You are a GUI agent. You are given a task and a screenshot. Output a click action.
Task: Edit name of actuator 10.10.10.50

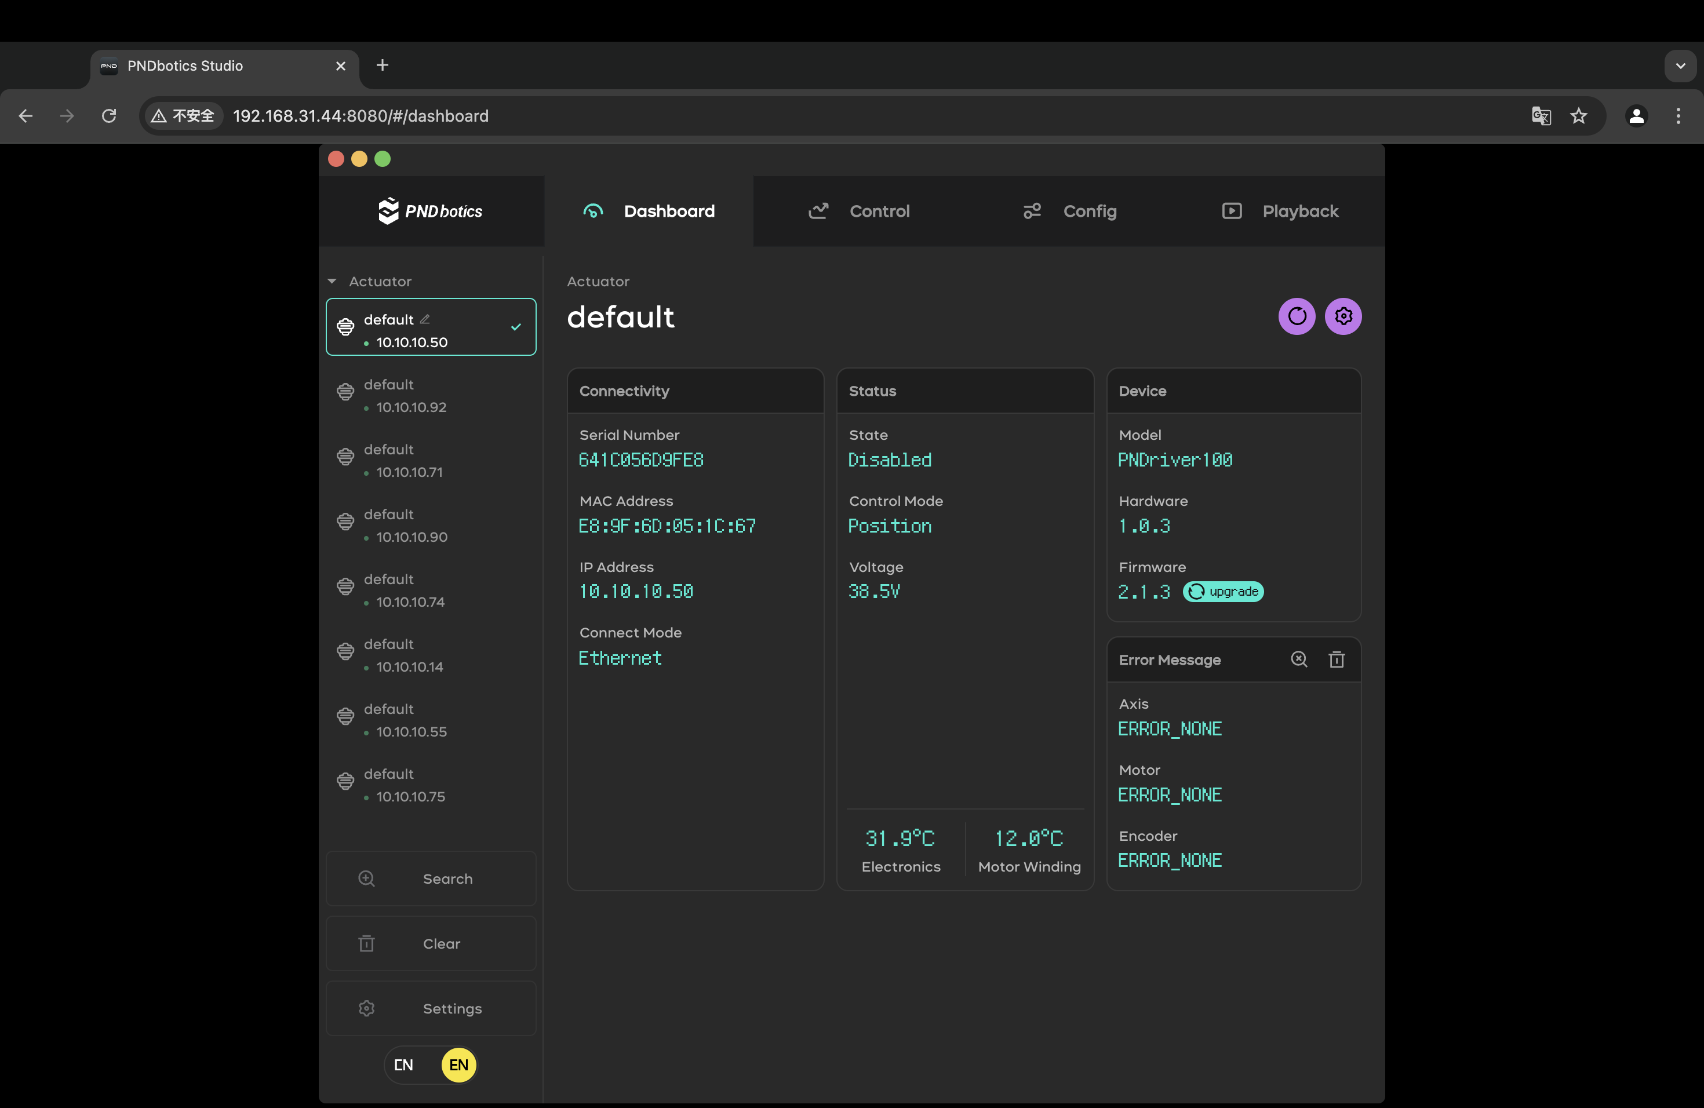pyautogui.click(x=425, y=319)
